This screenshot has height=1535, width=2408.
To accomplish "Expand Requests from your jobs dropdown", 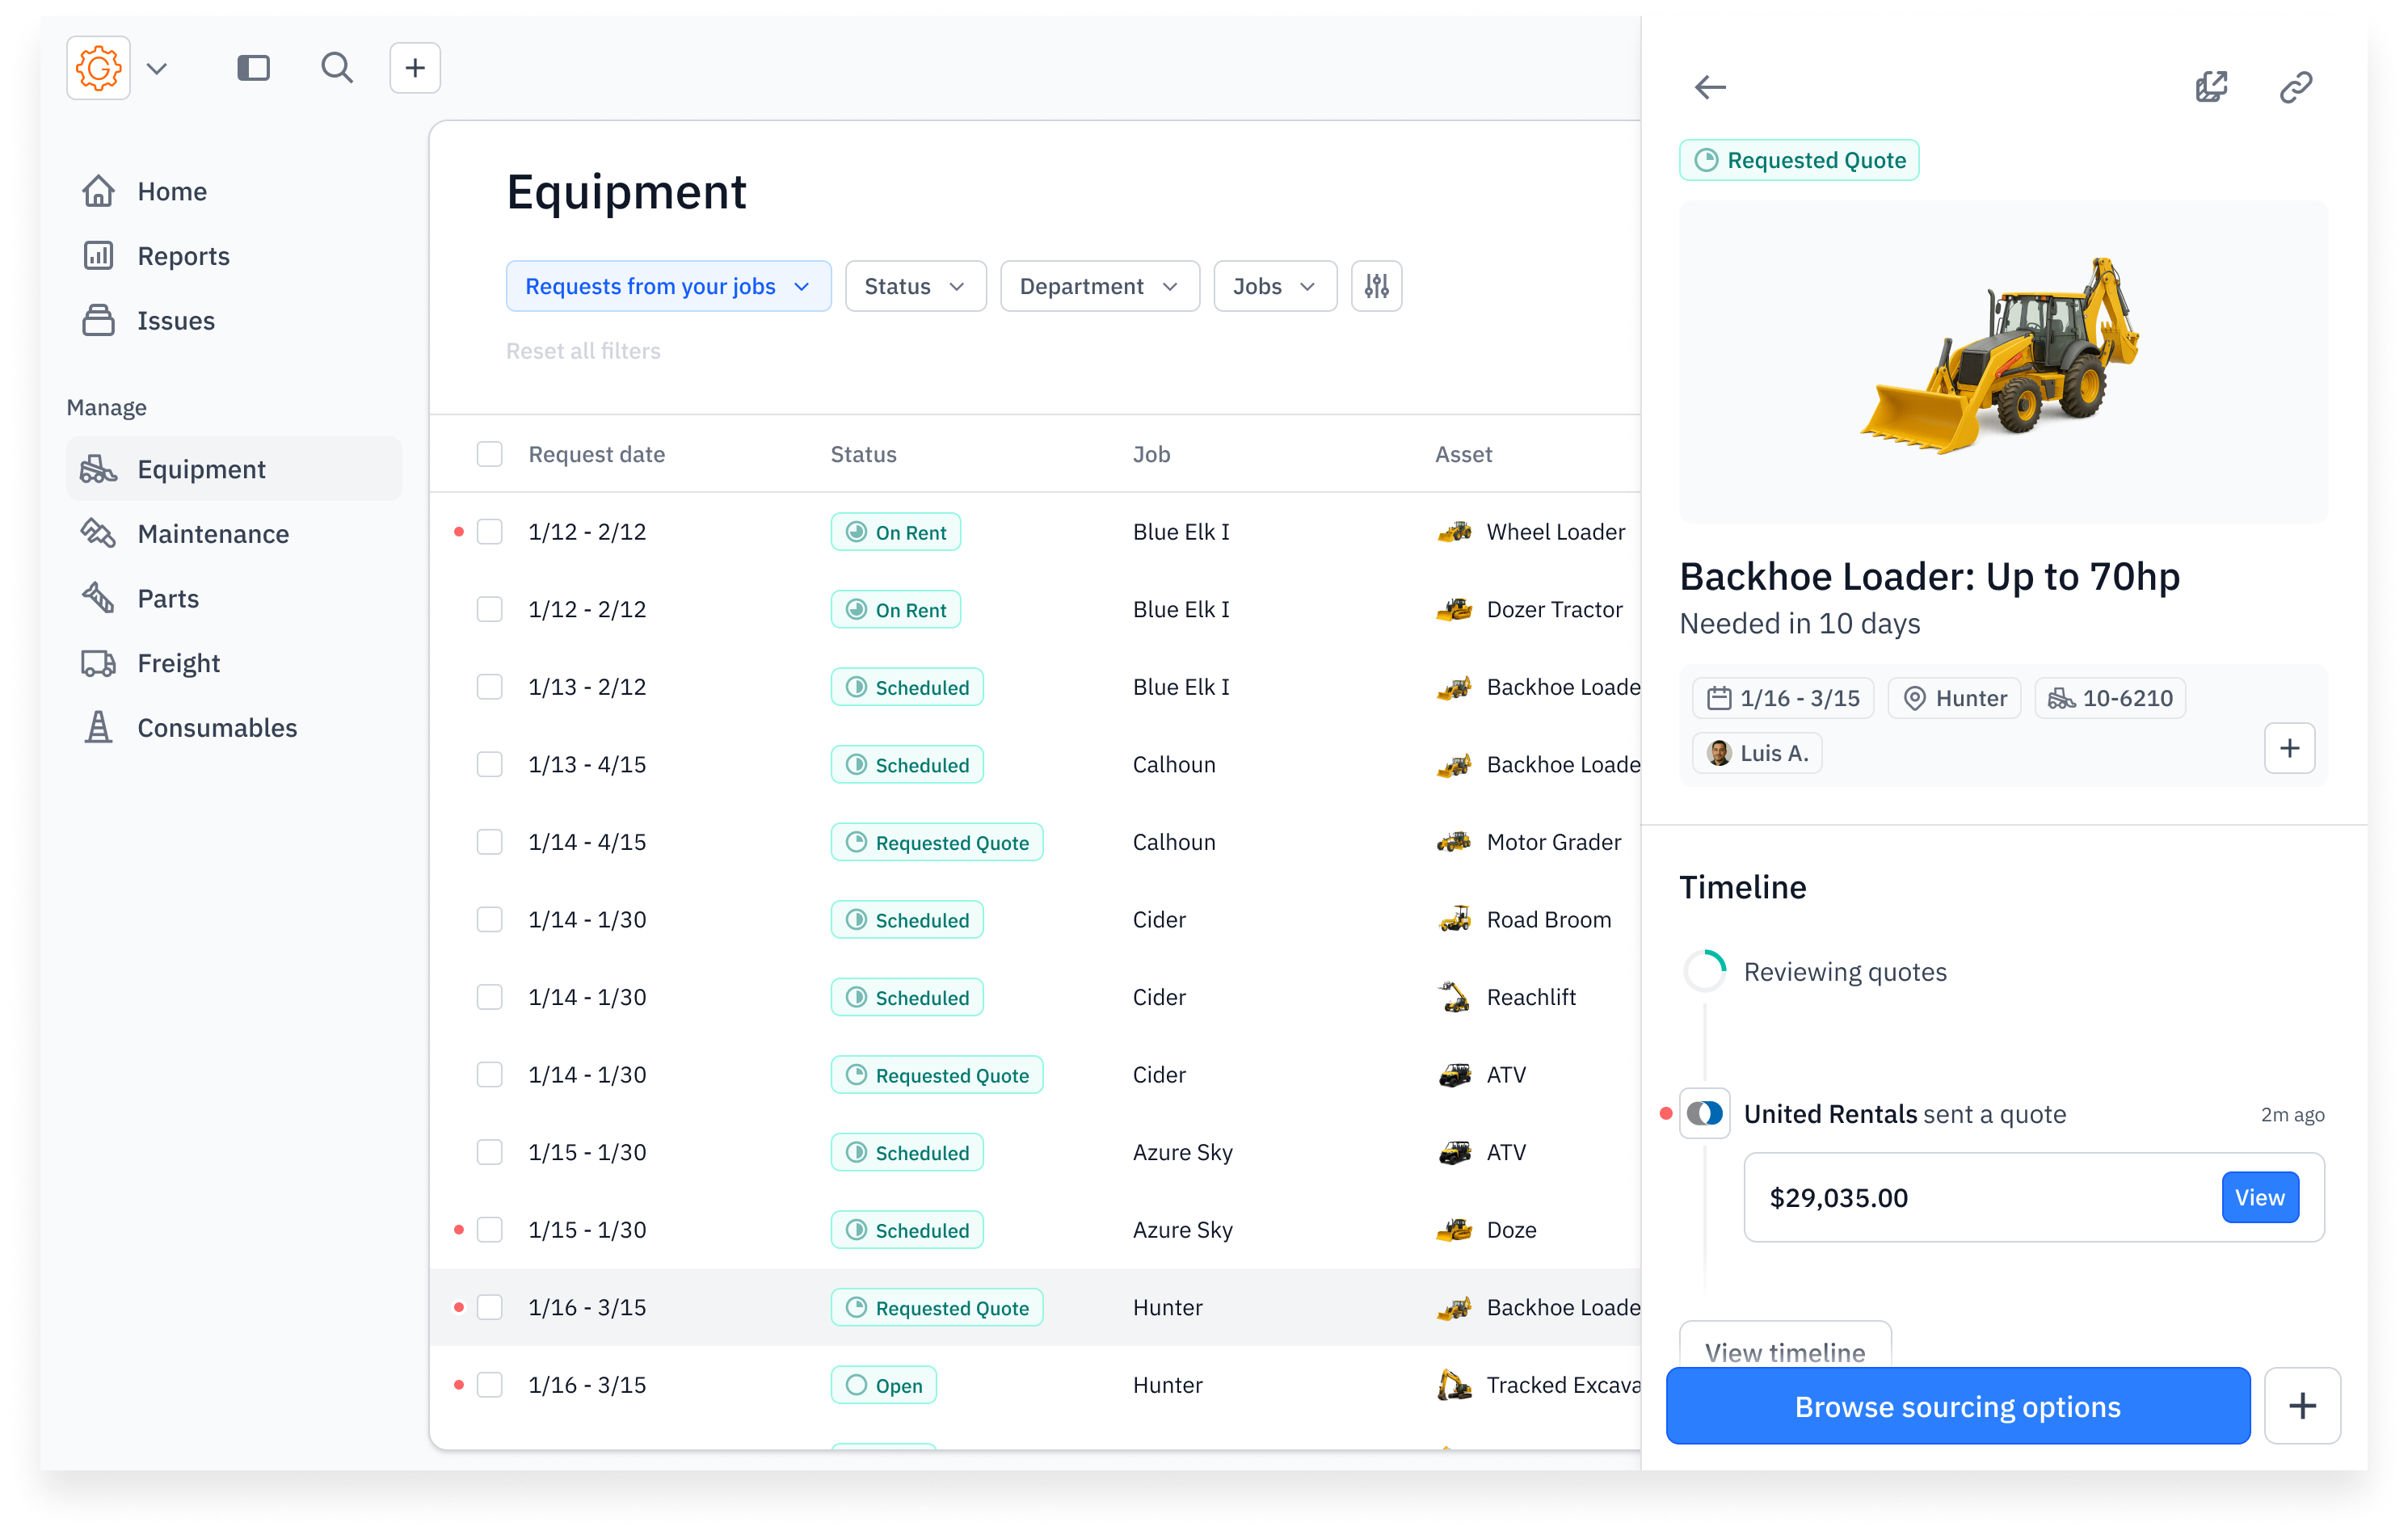I will [668, 286].
